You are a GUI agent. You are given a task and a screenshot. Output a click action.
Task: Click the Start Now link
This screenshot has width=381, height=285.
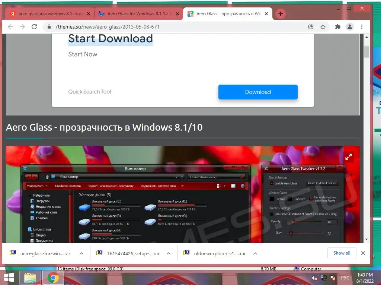[83, 54]
